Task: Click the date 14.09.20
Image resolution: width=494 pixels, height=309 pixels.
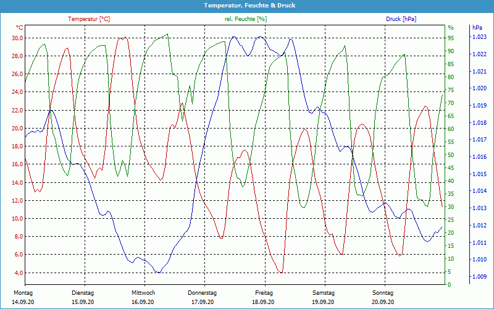Action: pos(23,302)
